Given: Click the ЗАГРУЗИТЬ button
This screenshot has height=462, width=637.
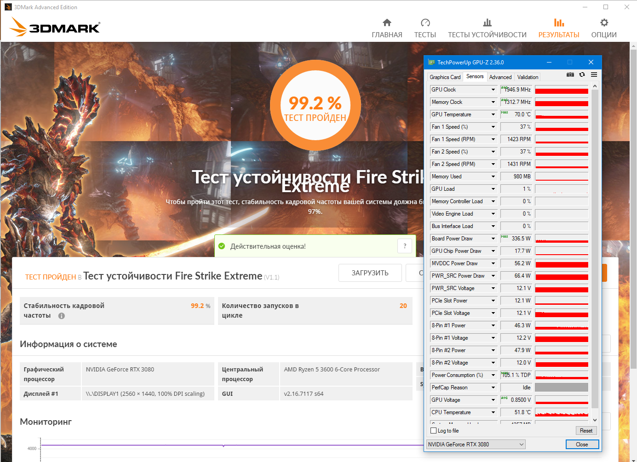Looking at the screenshot, I should (x=370, y=273).
